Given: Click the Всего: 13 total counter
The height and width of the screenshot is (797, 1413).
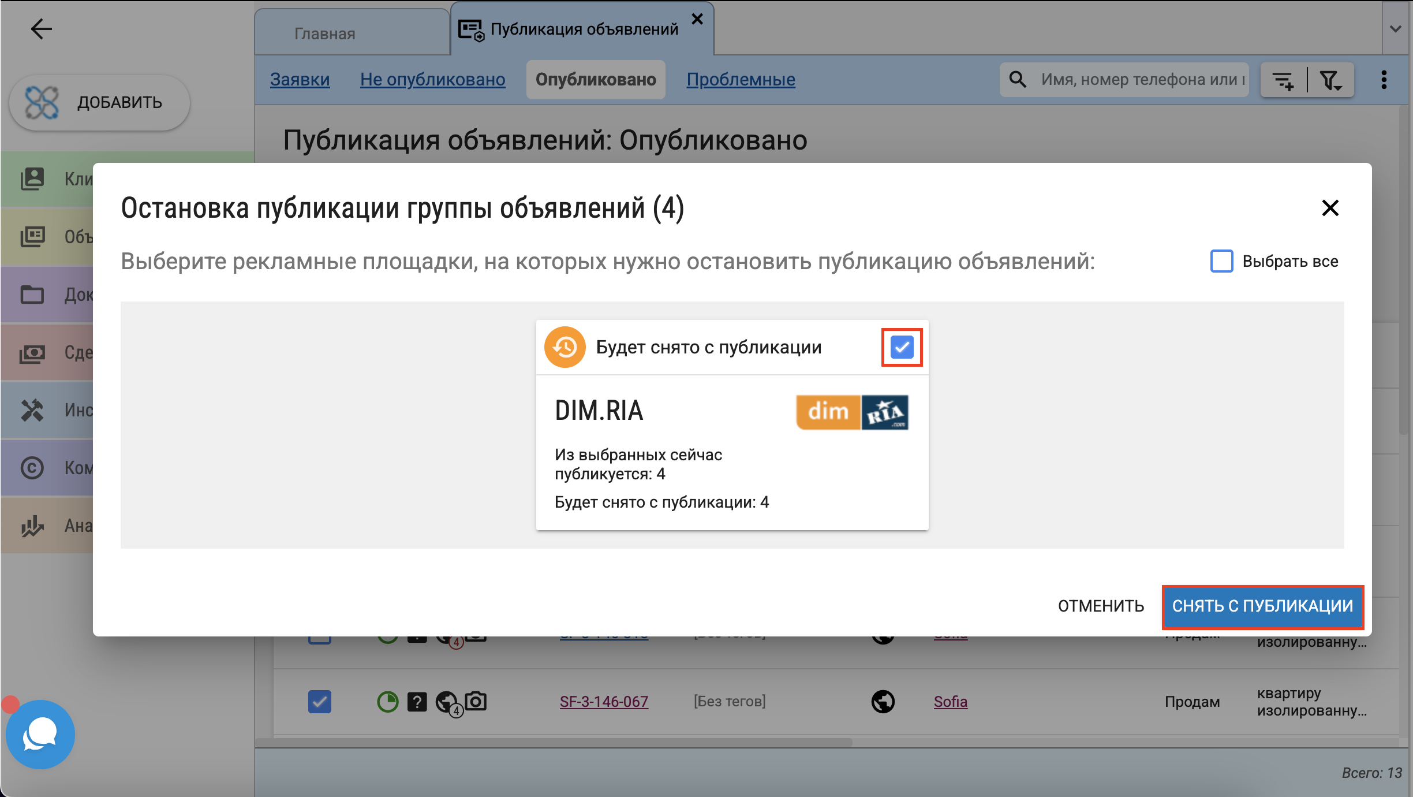Looking at the screenshot, I should (x=1371, y=773).
